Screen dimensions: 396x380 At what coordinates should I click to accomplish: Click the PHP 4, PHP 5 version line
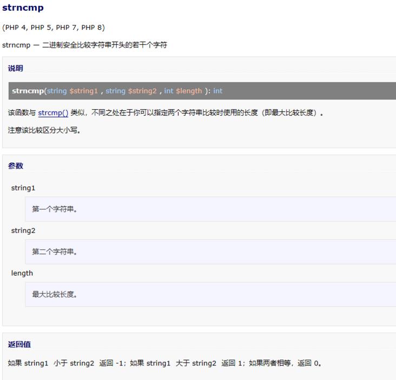(54, 28)
